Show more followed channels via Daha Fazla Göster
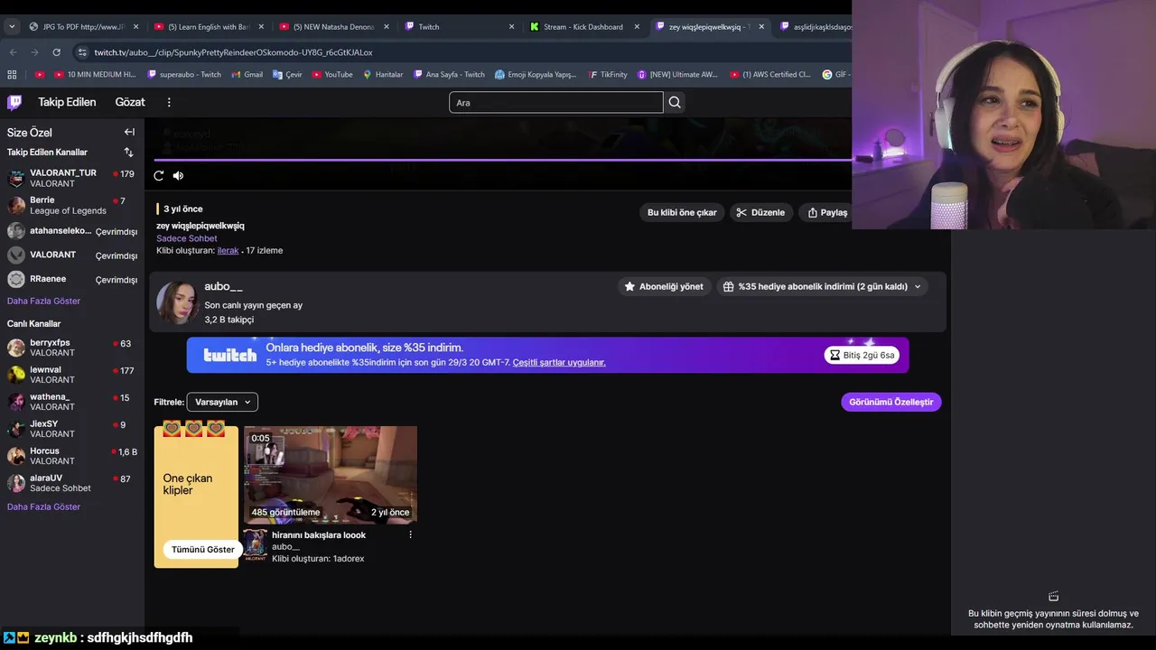 tap(43, 301)
